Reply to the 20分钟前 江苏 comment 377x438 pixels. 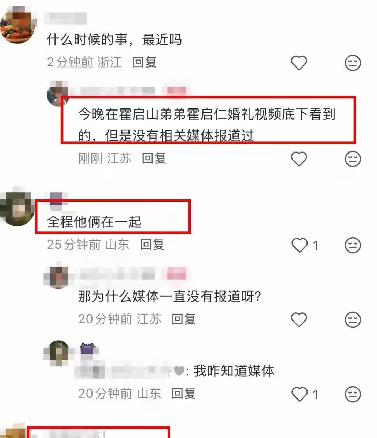[184, 319]
